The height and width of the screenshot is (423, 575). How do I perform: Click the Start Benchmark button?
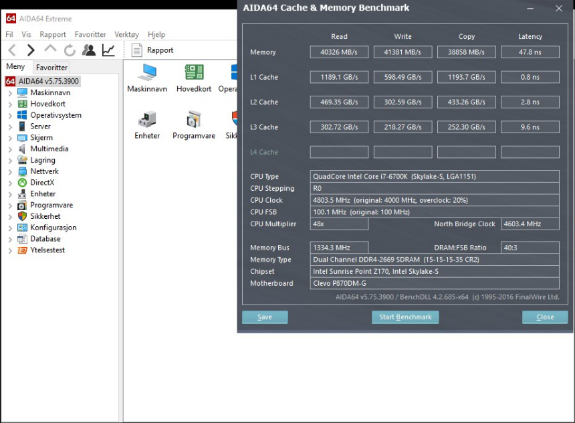coord(405,317)
